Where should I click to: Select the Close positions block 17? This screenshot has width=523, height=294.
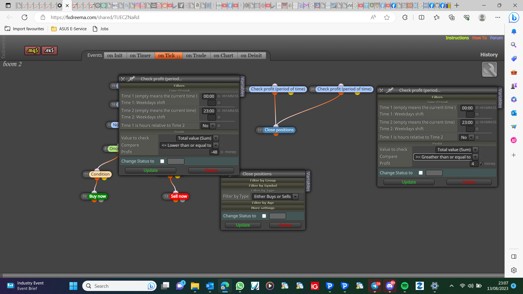coord(279,130)
